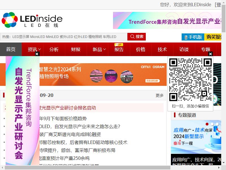Open the 价格 menu item

tap(141, 49)
